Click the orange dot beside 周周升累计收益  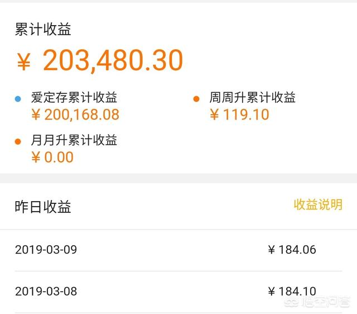(x=196, y=99)
